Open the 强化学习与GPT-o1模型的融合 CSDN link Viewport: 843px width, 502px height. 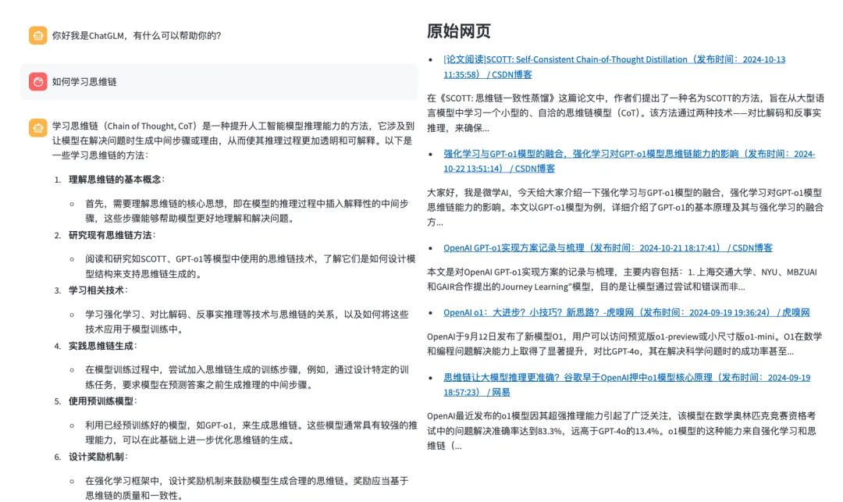click(x=629, y=161)
